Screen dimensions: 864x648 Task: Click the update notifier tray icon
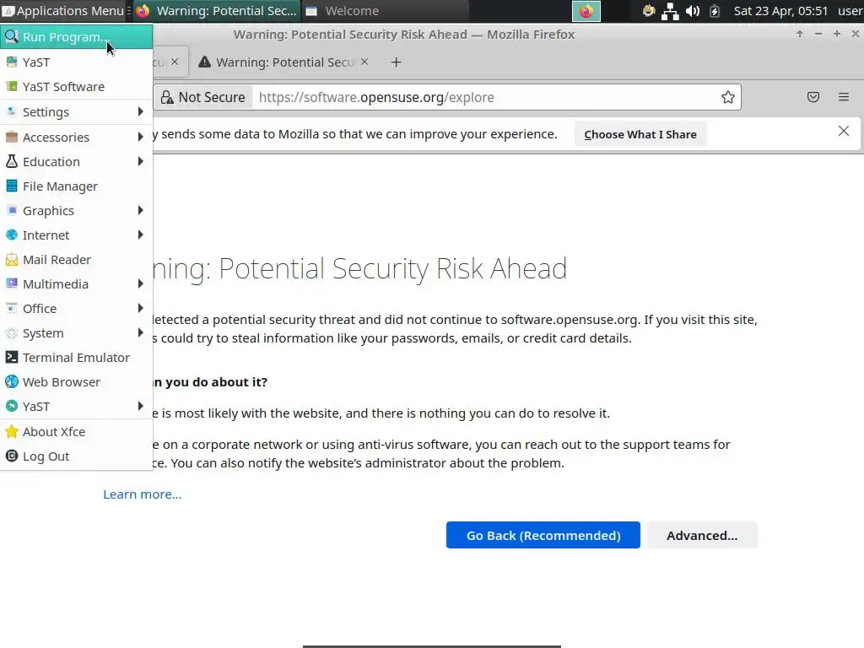pyautogui.click(x=649, y=10)
